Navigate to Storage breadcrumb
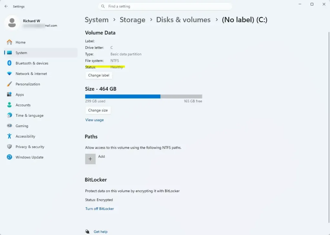The width and height of the screenshot is (330, 235). pyautogui.click(x=132, y=20)
